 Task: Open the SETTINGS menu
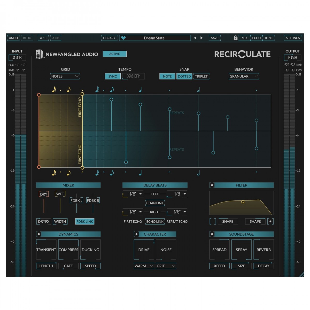[293, 38]
